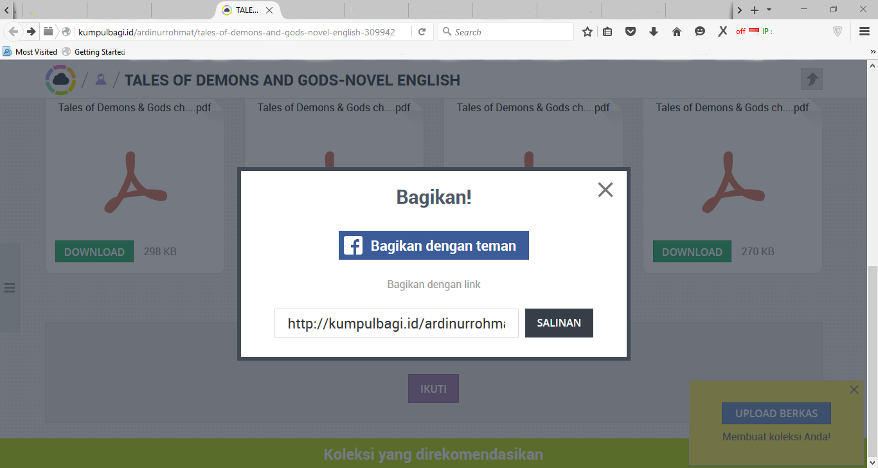
Task: Click the share link text field
Action: tap(397, 323)
